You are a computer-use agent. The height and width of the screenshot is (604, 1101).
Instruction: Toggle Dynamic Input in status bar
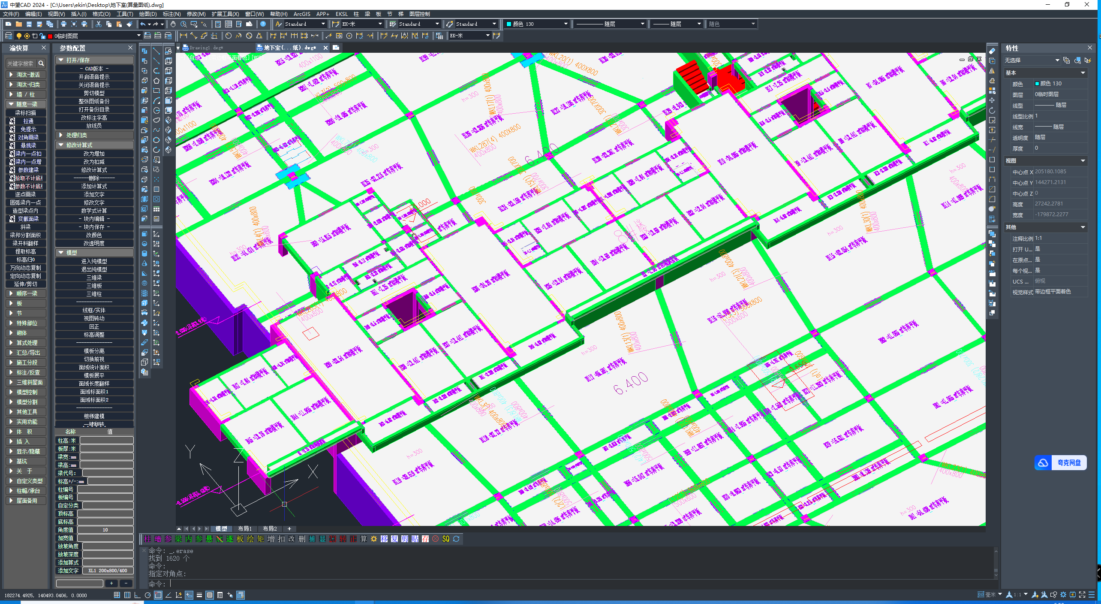[x=189, y=595]
